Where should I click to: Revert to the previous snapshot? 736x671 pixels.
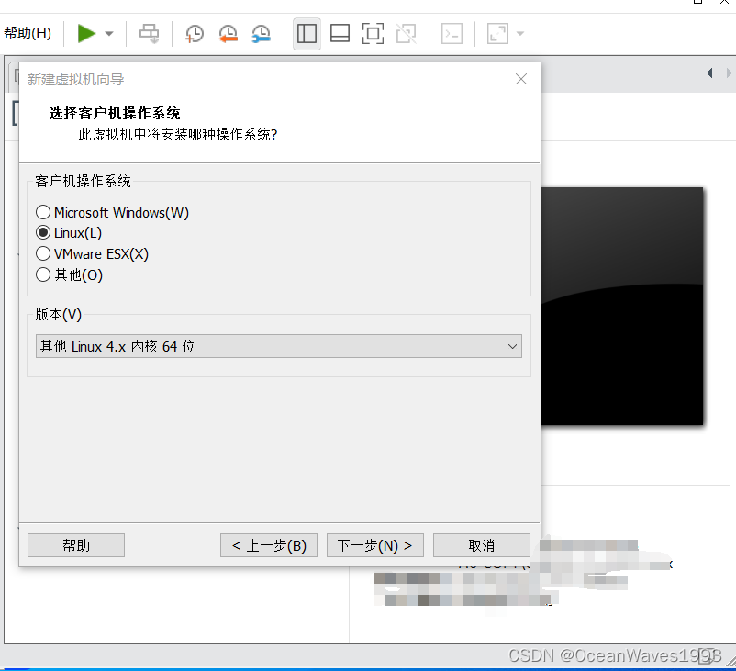coord(228,34)
